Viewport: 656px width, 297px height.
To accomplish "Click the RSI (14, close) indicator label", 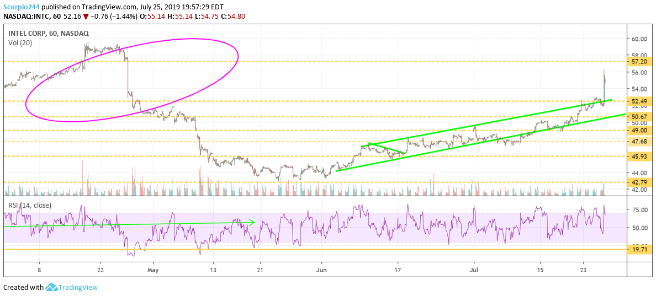I will point(30,205).
